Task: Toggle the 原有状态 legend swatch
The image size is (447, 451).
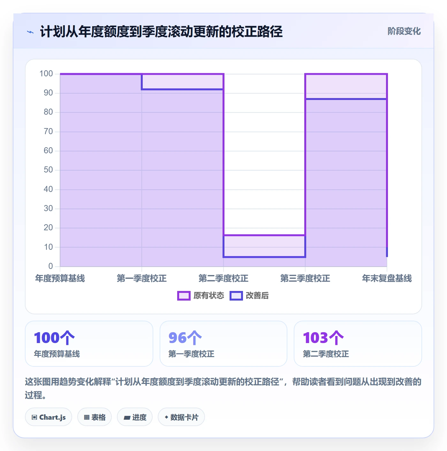Action: (184, 296)
